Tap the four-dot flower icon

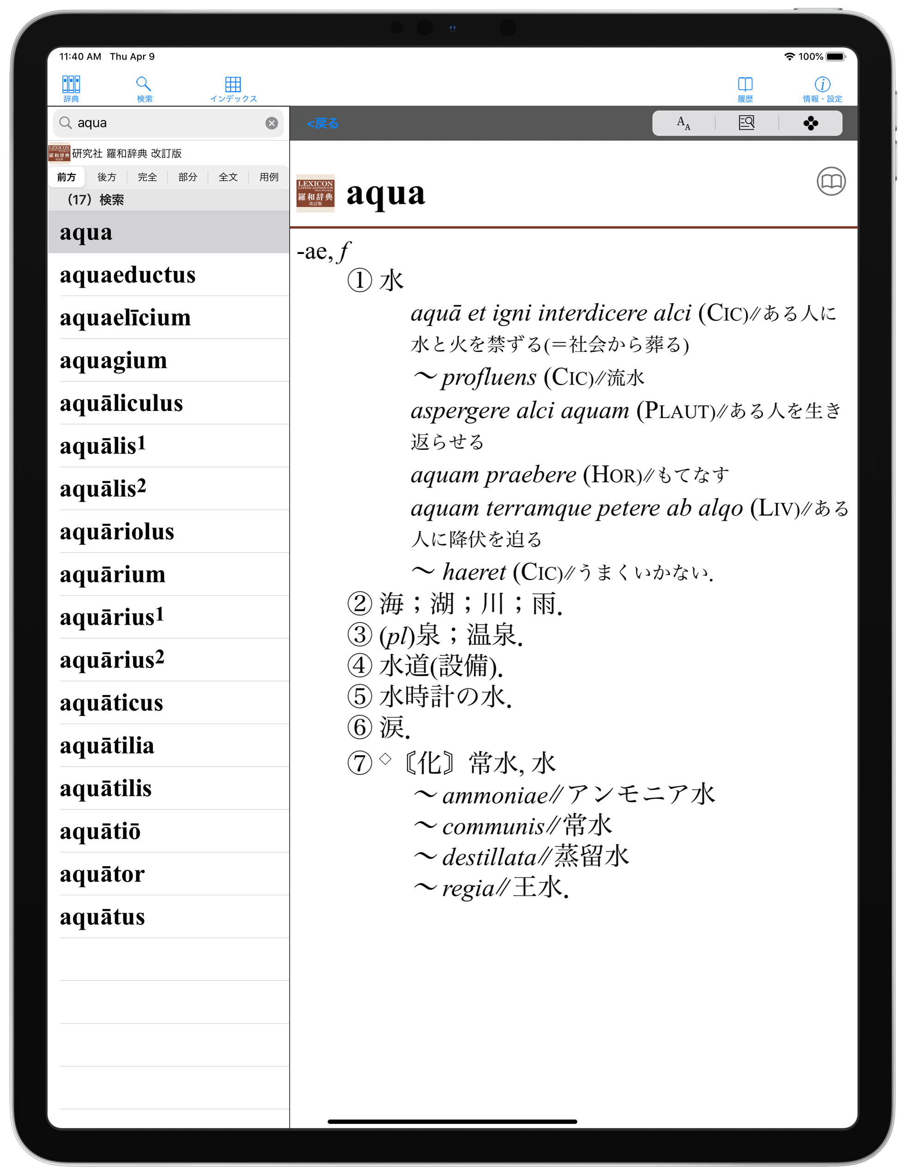810,123
